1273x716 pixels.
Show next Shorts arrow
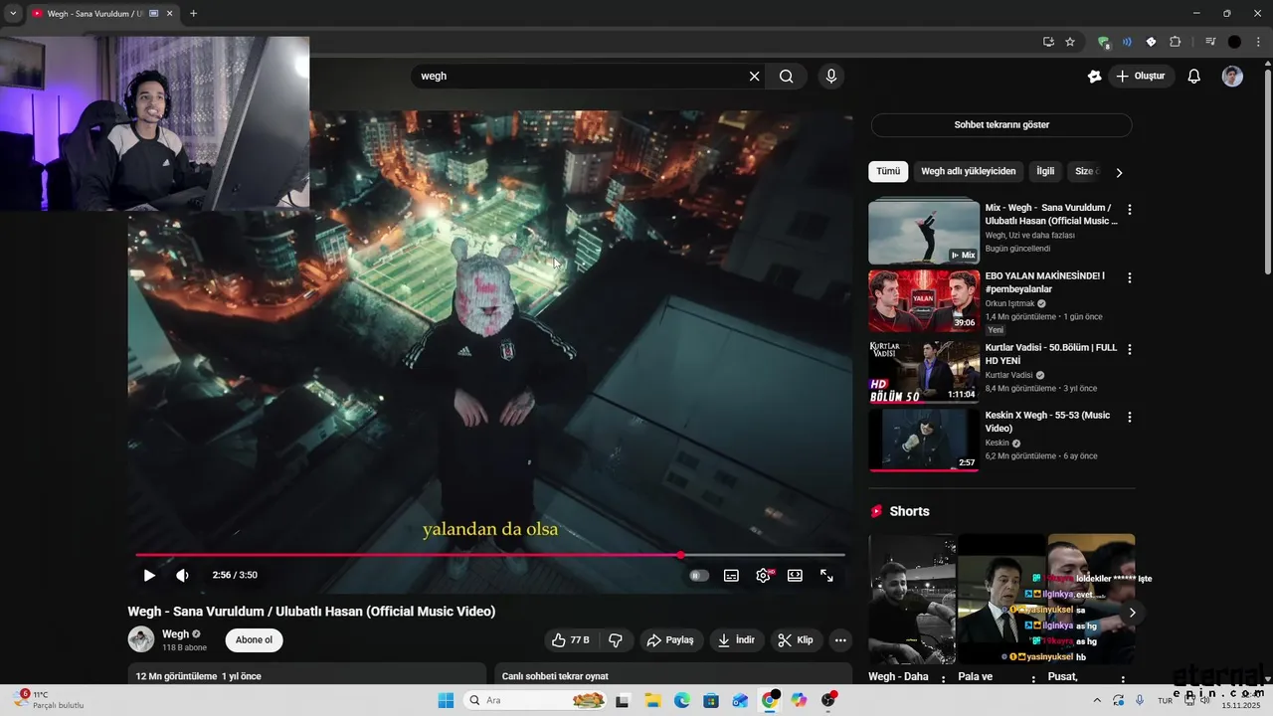point(1132,613)
